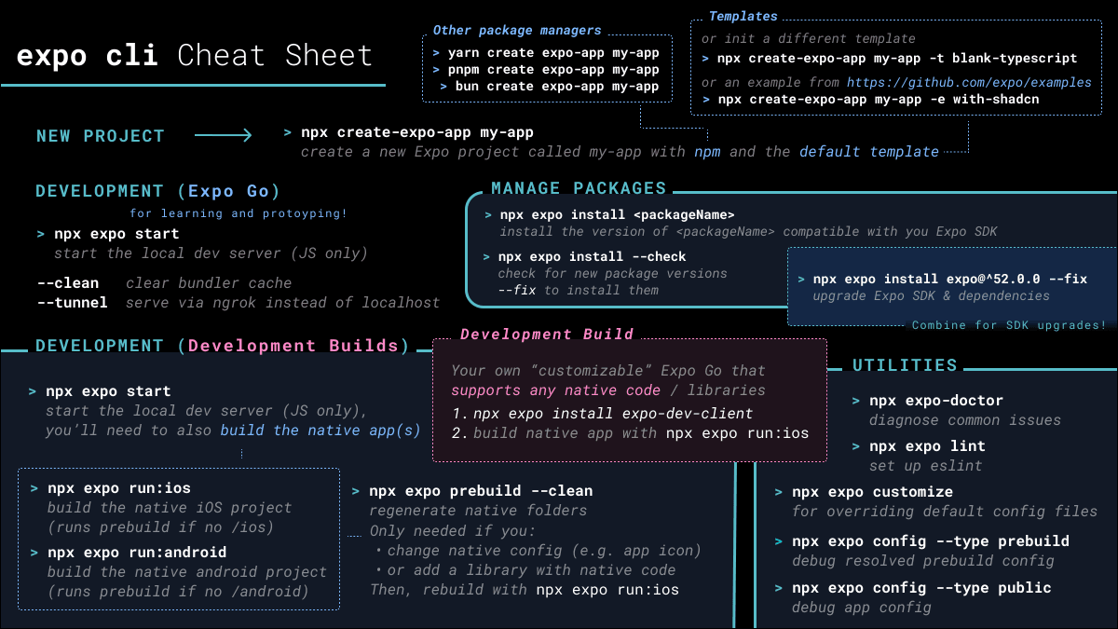
Task: Click the 'NEW PROJECT' heading
Action: pos(101,136)
